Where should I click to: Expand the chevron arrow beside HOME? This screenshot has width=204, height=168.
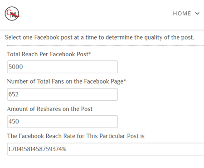coord(197,14)
